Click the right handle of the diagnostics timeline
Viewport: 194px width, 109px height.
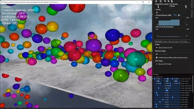tap(186, 7)
